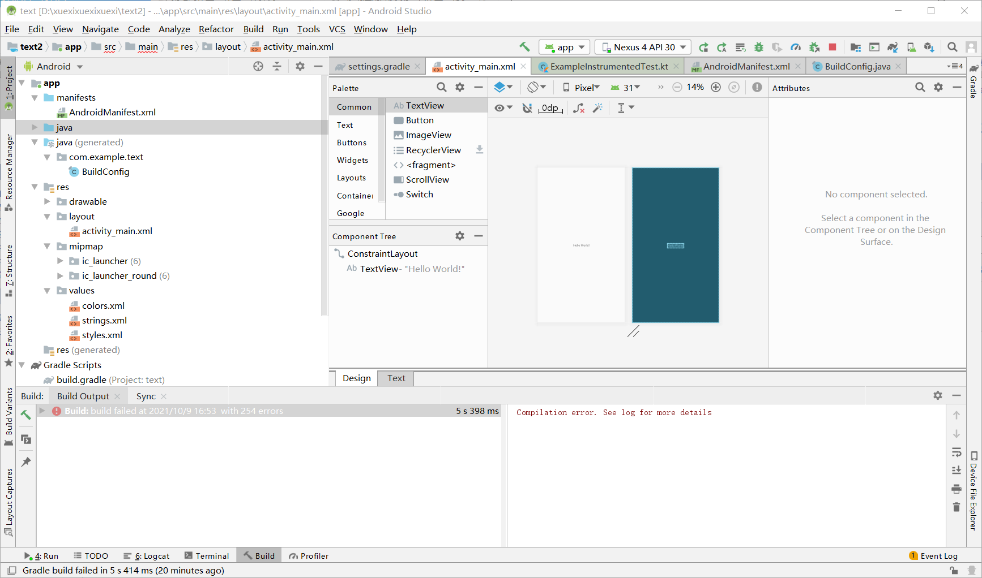Click the zoom out minus icon
The width and height of the screenshot is (982, 578).
[x=677, y=87]
